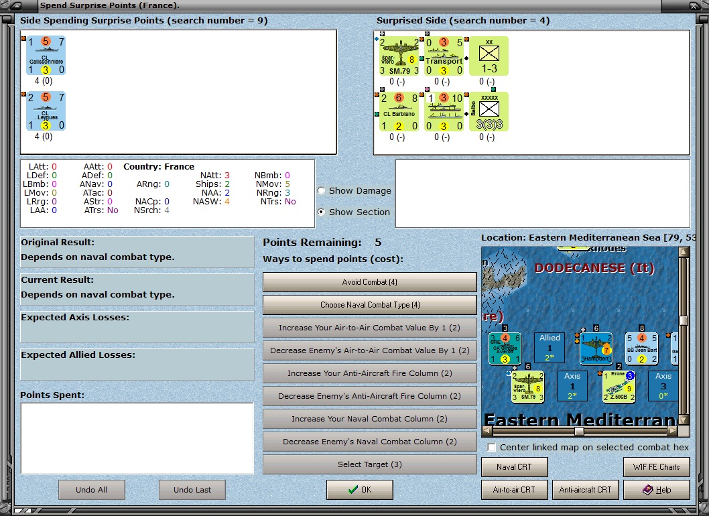
Task: Click the Allied 1 2* marker on map
Action: 550,348
